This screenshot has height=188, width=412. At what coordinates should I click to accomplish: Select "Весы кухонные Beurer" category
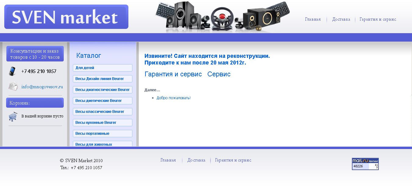point(102,122)
